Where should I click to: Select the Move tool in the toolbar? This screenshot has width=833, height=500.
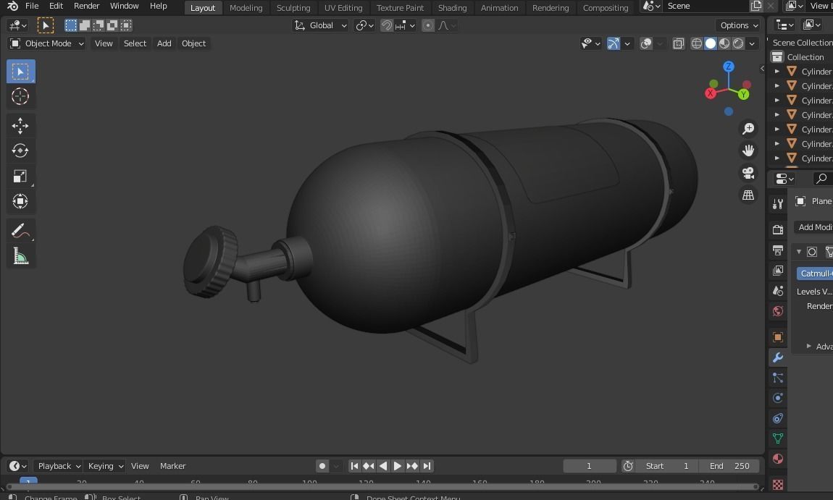[x=20, y=125]
